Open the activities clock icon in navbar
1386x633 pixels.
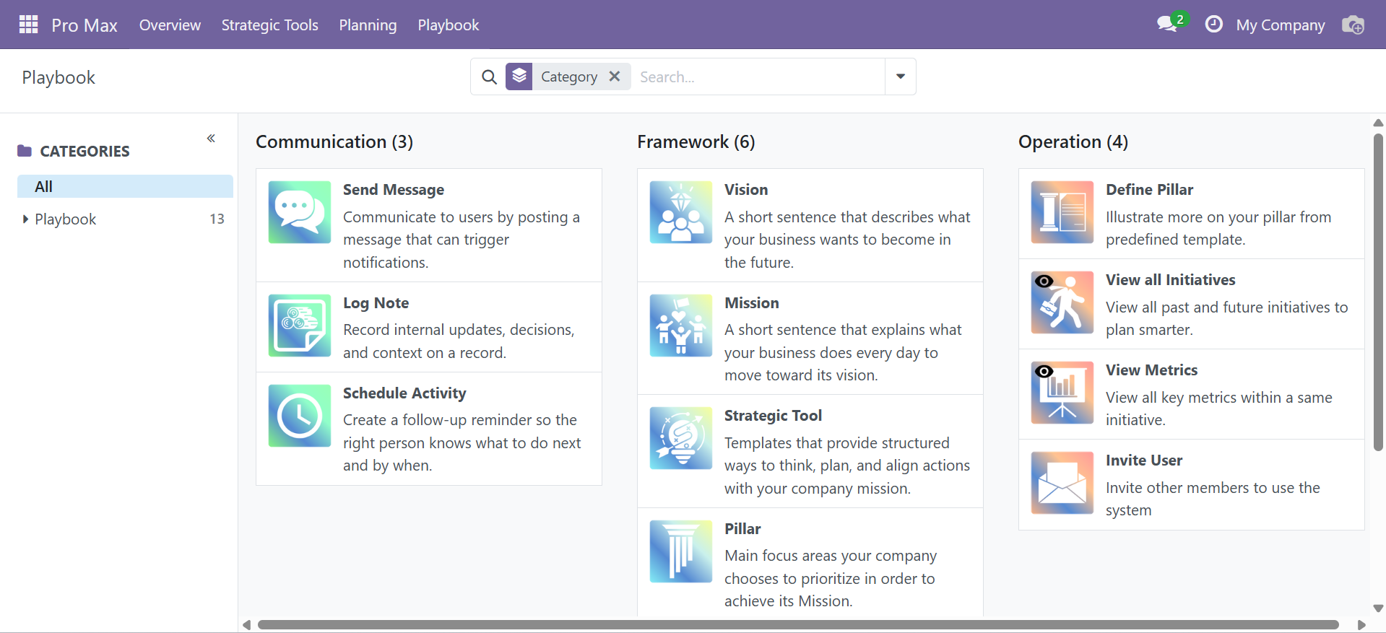[x=1213, y=25]
